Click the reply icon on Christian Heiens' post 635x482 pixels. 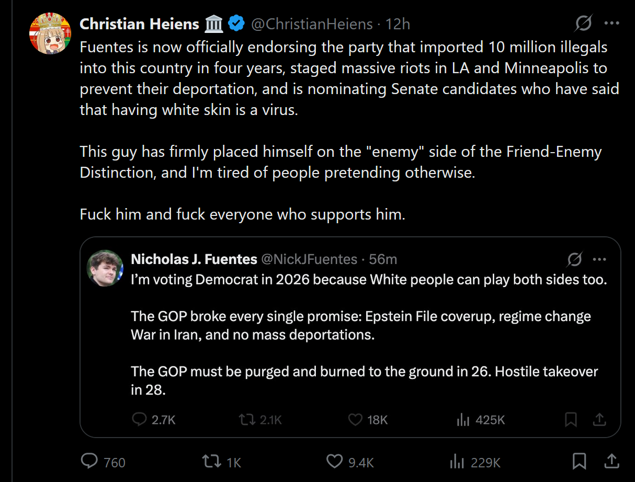(x=90, y=462)
